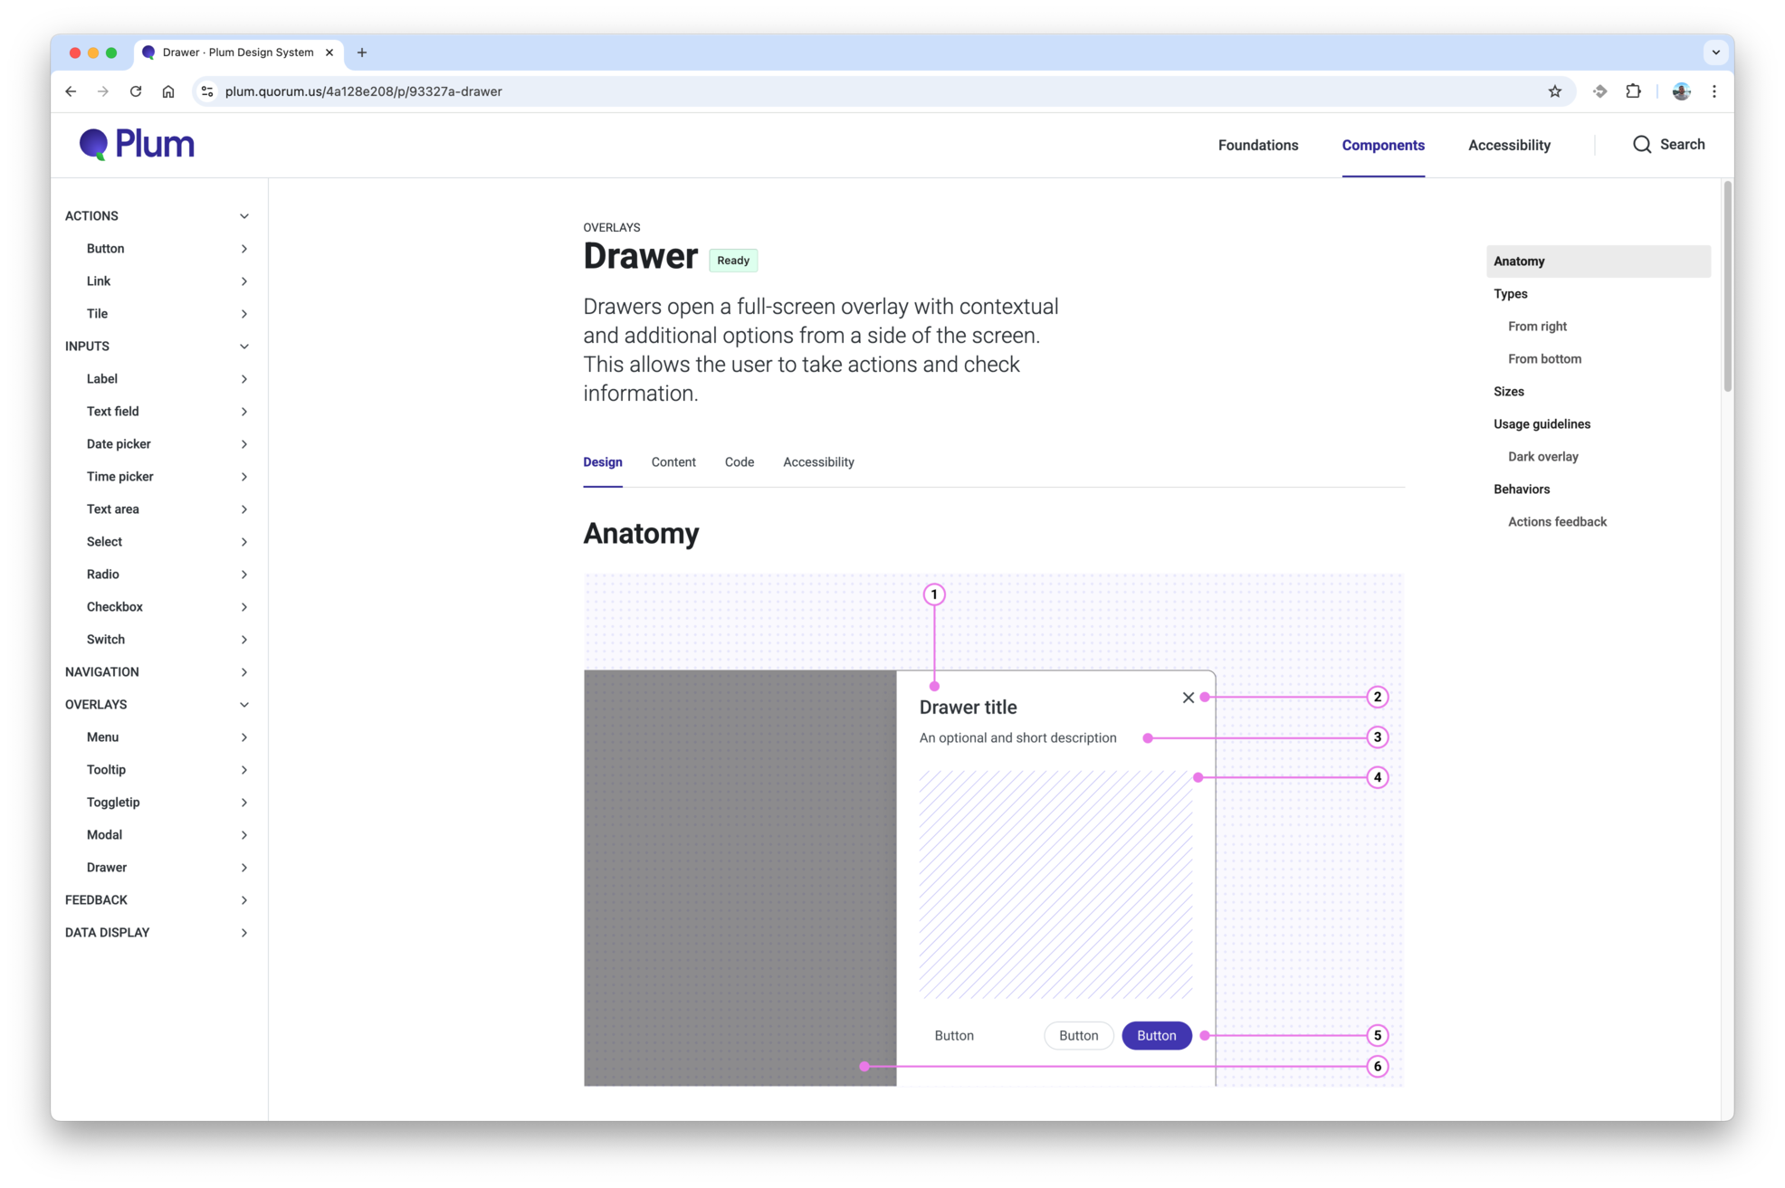Image resolution: width=1785 pixels, height=1188 pixels.
Task: Go to browser home icon
Action: [168, 91]
